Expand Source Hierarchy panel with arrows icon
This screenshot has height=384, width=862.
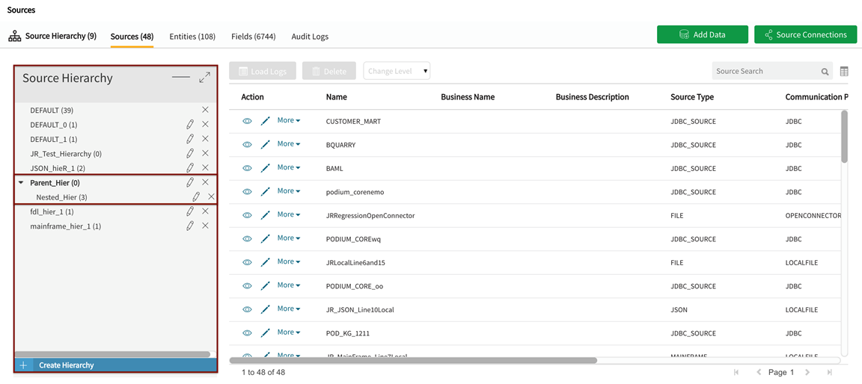pyautogui.click(x=204, y=78)
